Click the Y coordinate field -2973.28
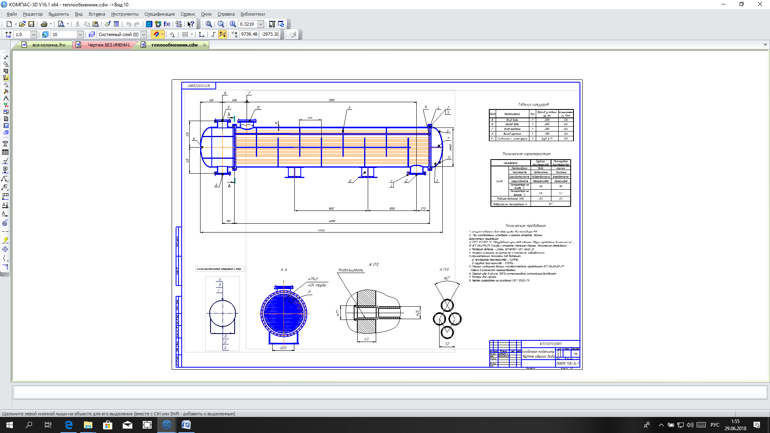Viewport: 770px width, 433px height. coord(269,34)
